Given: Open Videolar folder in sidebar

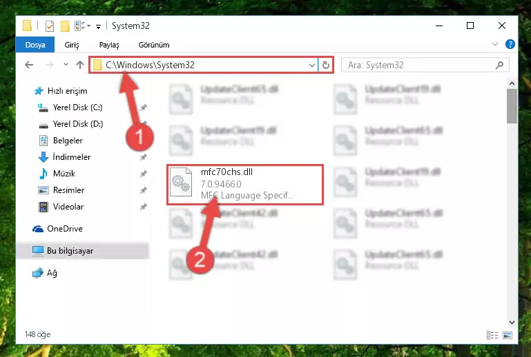Looking at the screenshot, I should (61, 207).
